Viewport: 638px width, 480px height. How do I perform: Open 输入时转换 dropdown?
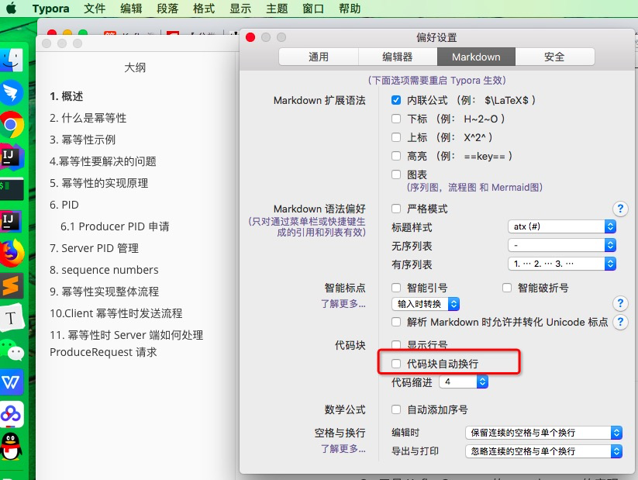tap(426, 304)
